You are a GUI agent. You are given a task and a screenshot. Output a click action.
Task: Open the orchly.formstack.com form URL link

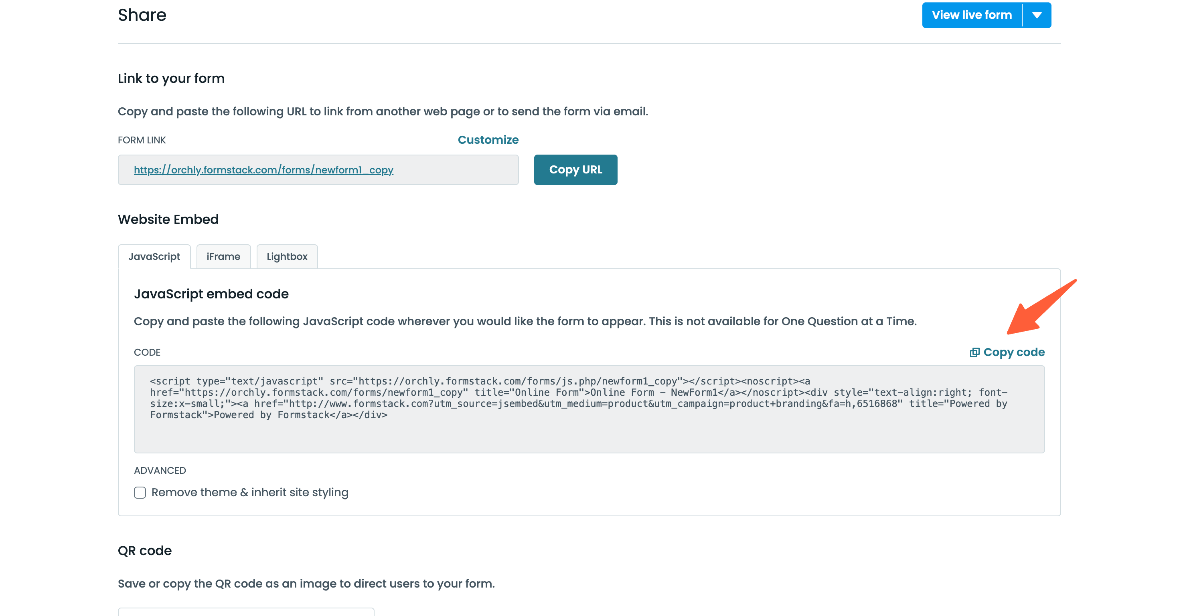tap(263, 170)
